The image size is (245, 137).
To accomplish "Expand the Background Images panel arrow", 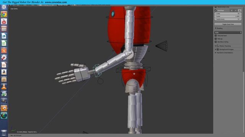I will click(216, 49).
